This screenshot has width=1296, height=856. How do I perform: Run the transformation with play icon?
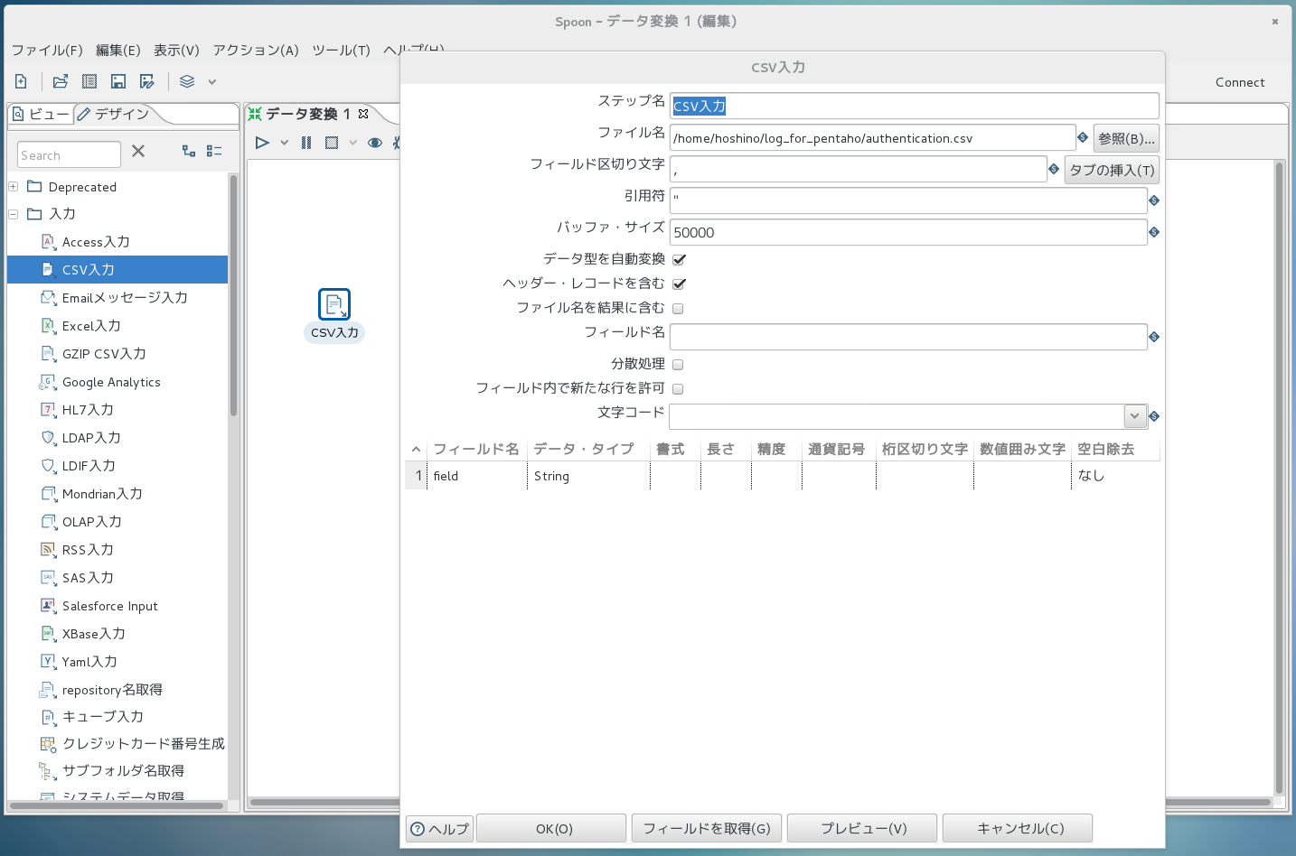coord(262,143)
